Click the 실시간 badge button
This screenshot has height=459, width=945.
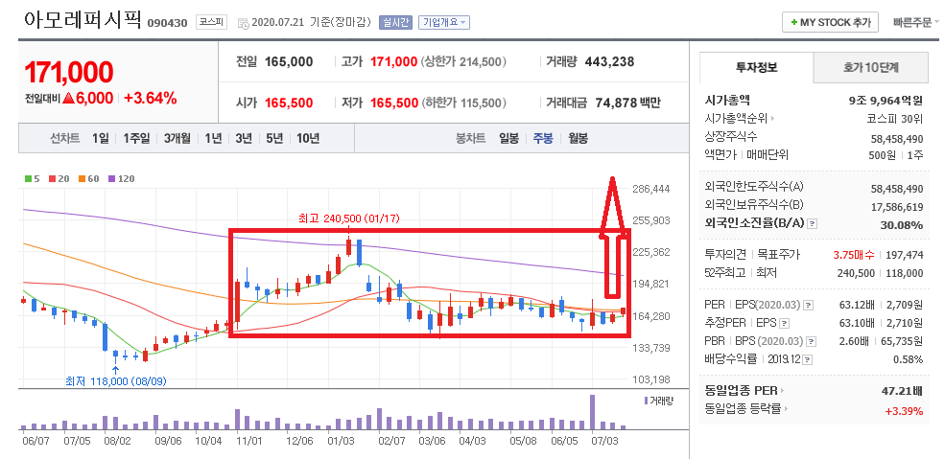pos(394,22)
